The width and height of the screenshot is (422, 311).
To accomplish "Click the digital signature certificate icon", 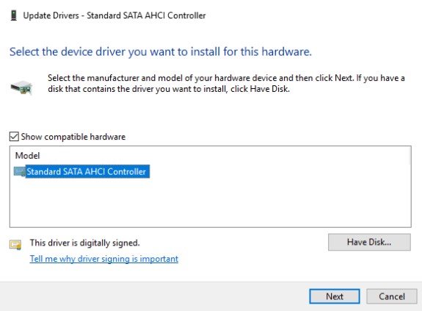I will point(15,244).
